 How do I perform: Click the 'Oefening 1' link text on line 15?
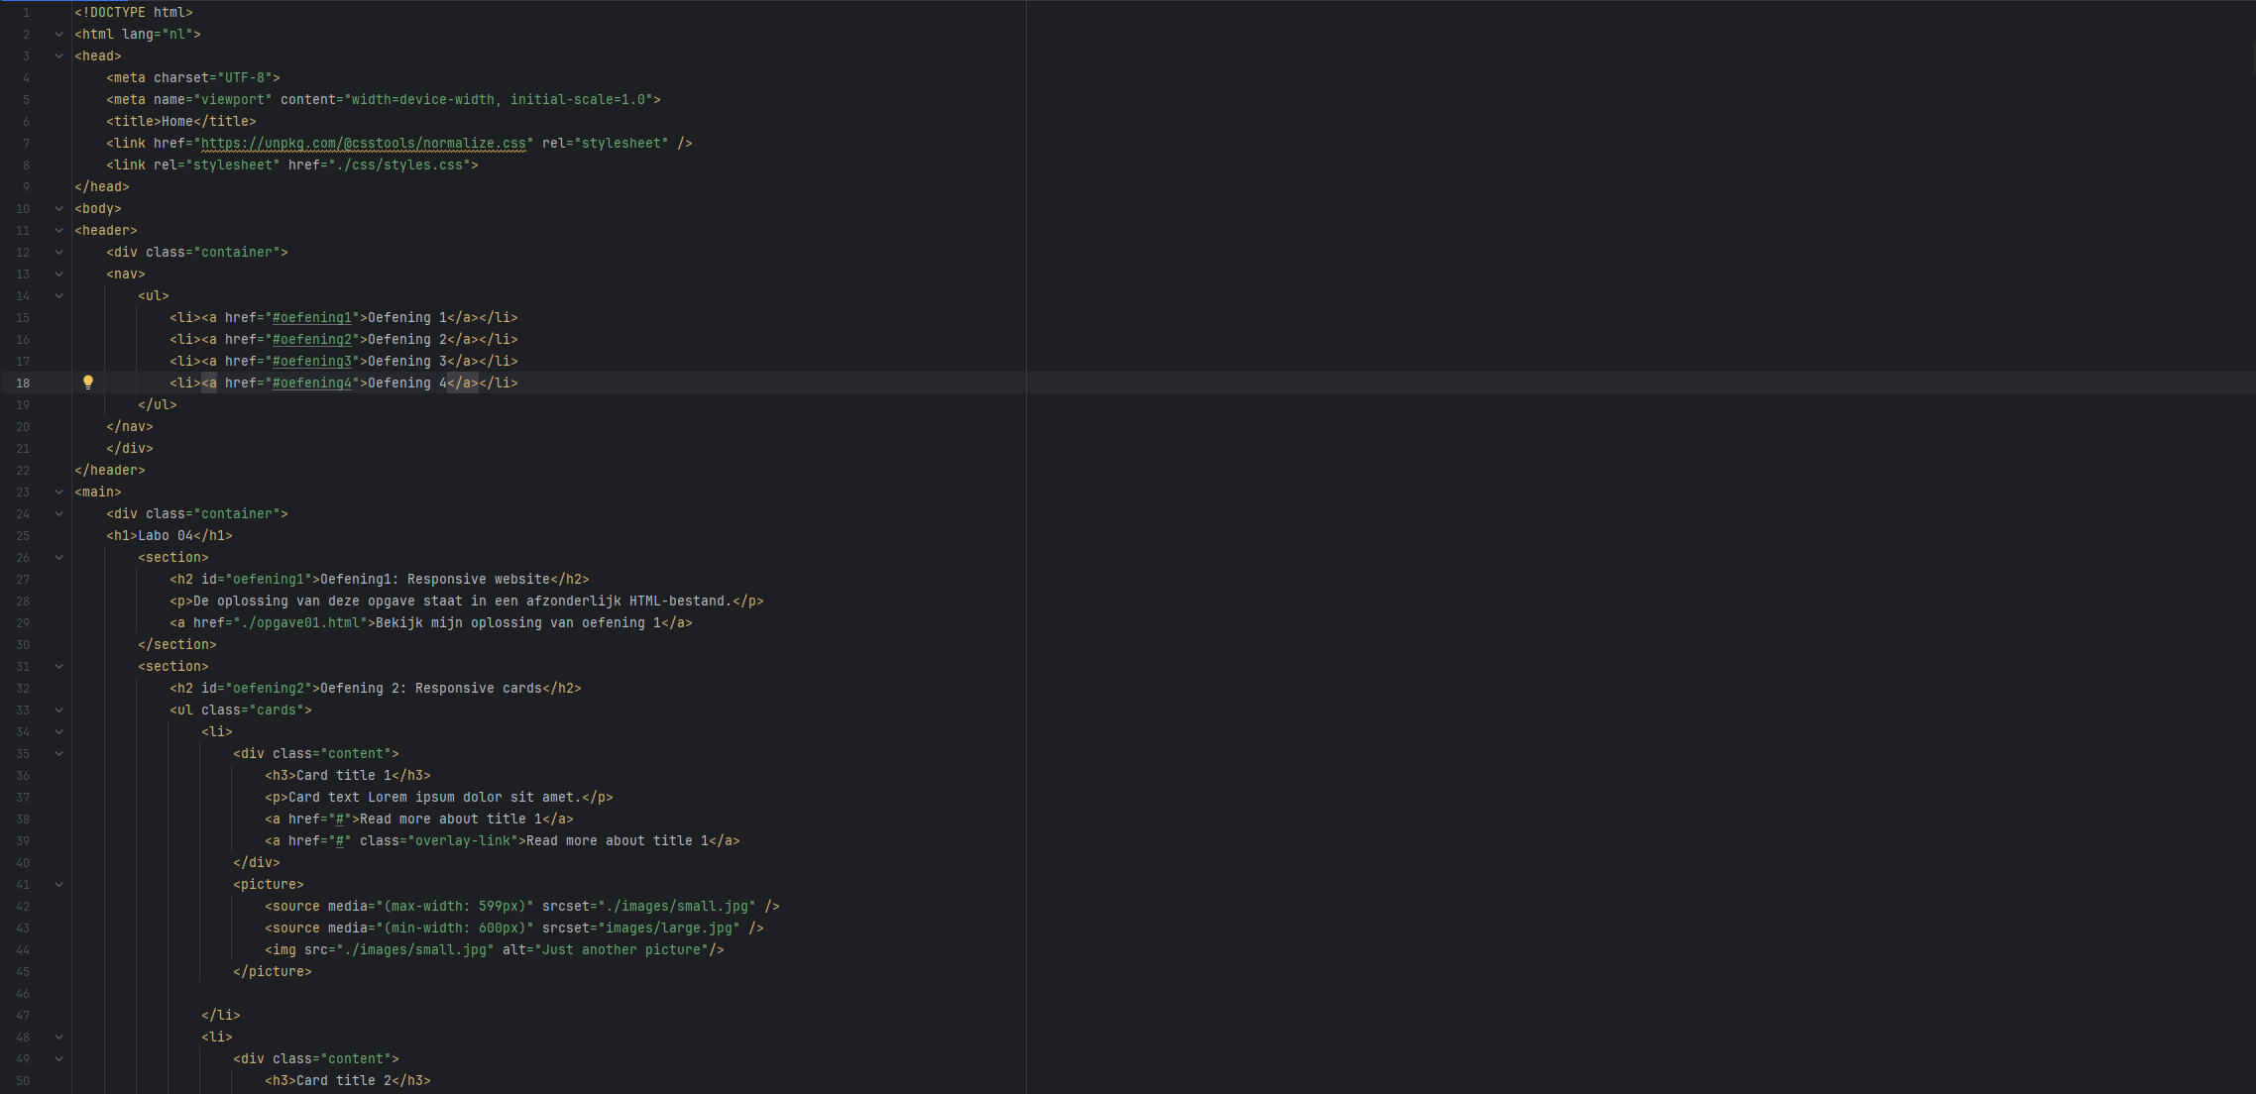[407, 318]
